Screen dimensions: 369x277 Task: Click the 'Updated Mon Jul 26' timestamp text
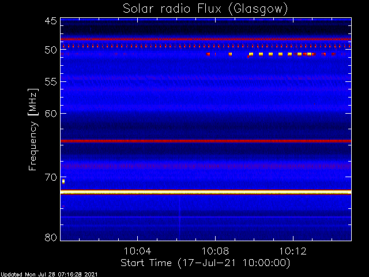48,275
